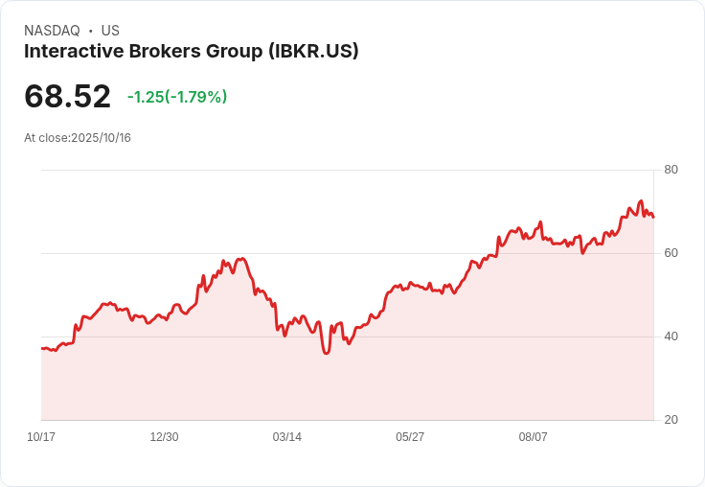Image resolution: width=705 pixels, height=487 pixels.
Task: Click the 40 y-axis label
Action: (671, 336)
